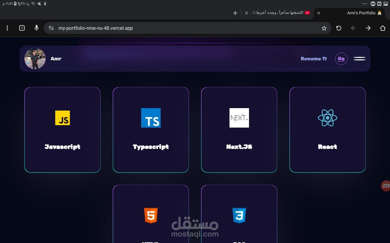Click the Amr name in header

click(56, 59)
